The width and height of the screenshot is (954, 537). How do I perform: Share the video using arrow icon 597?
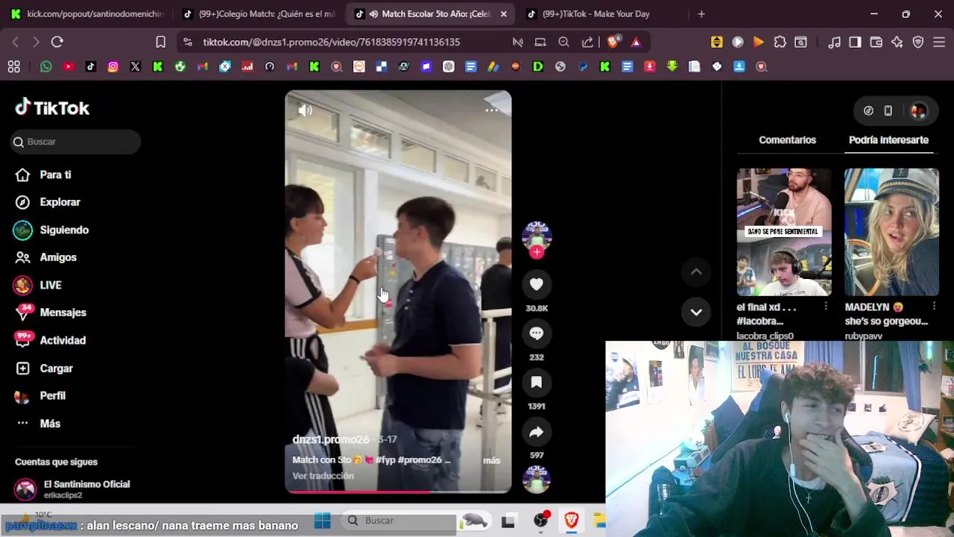click(x=537, y=432)
